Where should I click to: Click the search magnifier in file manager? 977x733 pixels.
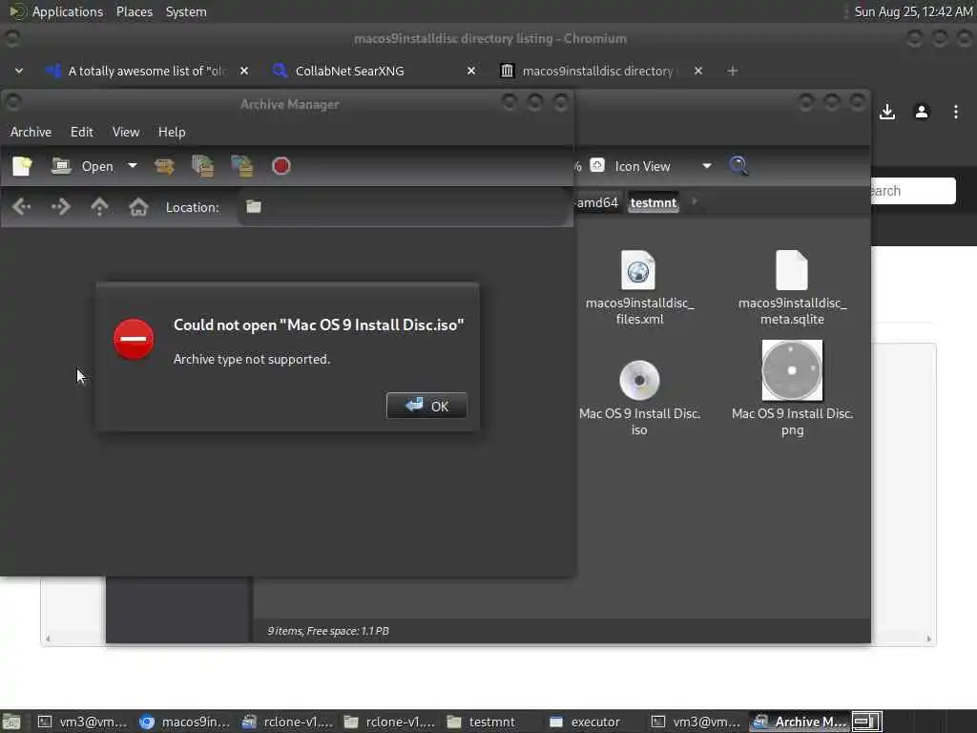coord(739,166)
